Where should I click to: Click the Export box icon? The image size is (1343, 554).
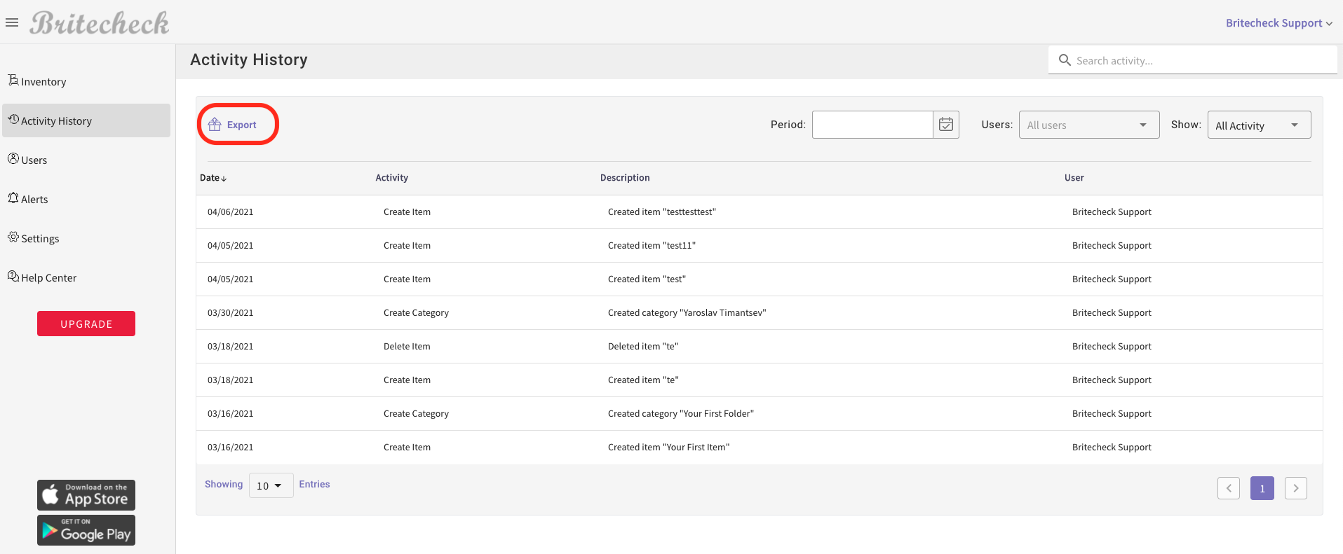(x=215, y=125)
